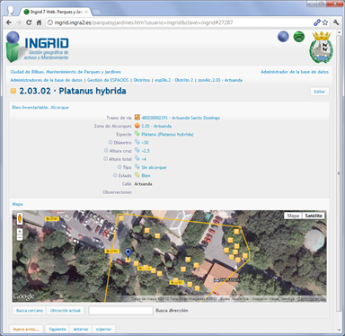This screenshot has height=336, width=345.
Task: Open the Chrome wrench settings menu
Action: 336,22
